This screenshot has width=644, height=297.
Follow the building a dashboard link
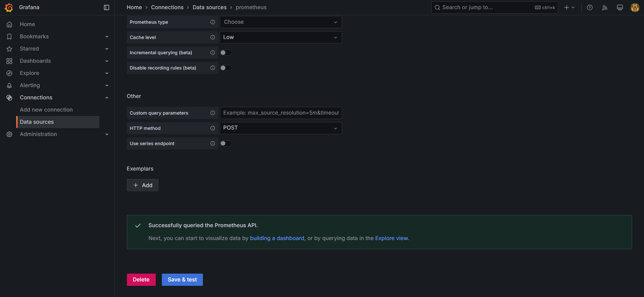pos(277,238)
